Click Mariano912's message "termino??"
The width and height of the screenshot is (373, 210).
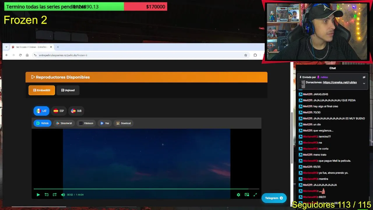(x=325, y=136)
